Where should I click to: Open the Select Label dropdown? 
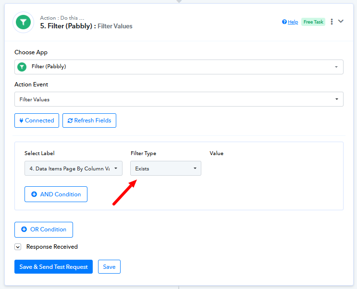[74, 169]
